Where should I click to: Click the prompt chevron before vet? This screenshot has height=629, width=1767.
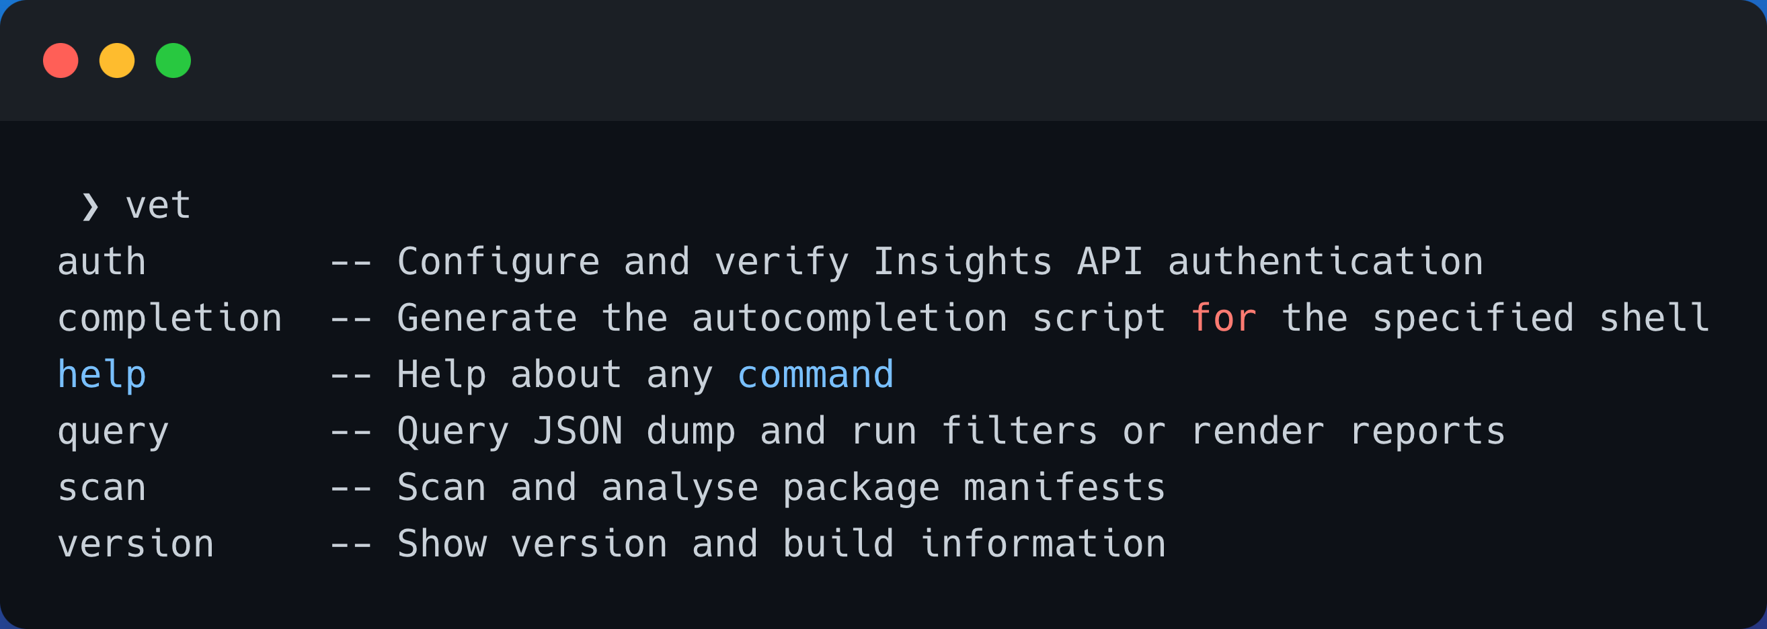(x=90, y=206)
